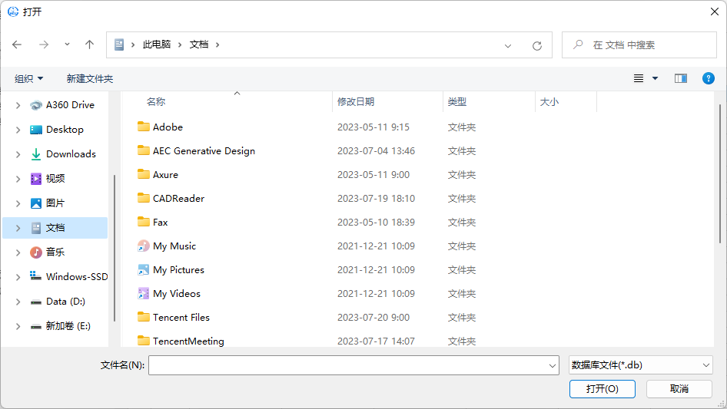This screenshot has width=727, height=409.
Task: Open the 组织 menu
Action: point(28,79)
